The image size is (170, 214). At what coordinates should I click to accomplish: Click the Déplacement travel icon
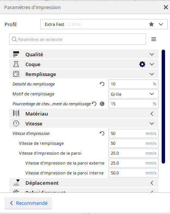point(16,182)
